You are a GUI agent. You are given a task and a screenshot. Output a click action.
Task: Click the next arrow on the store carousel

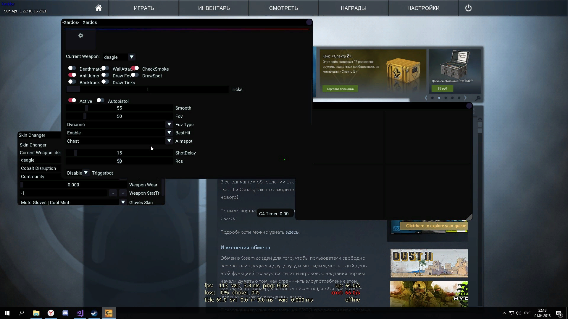465,98
